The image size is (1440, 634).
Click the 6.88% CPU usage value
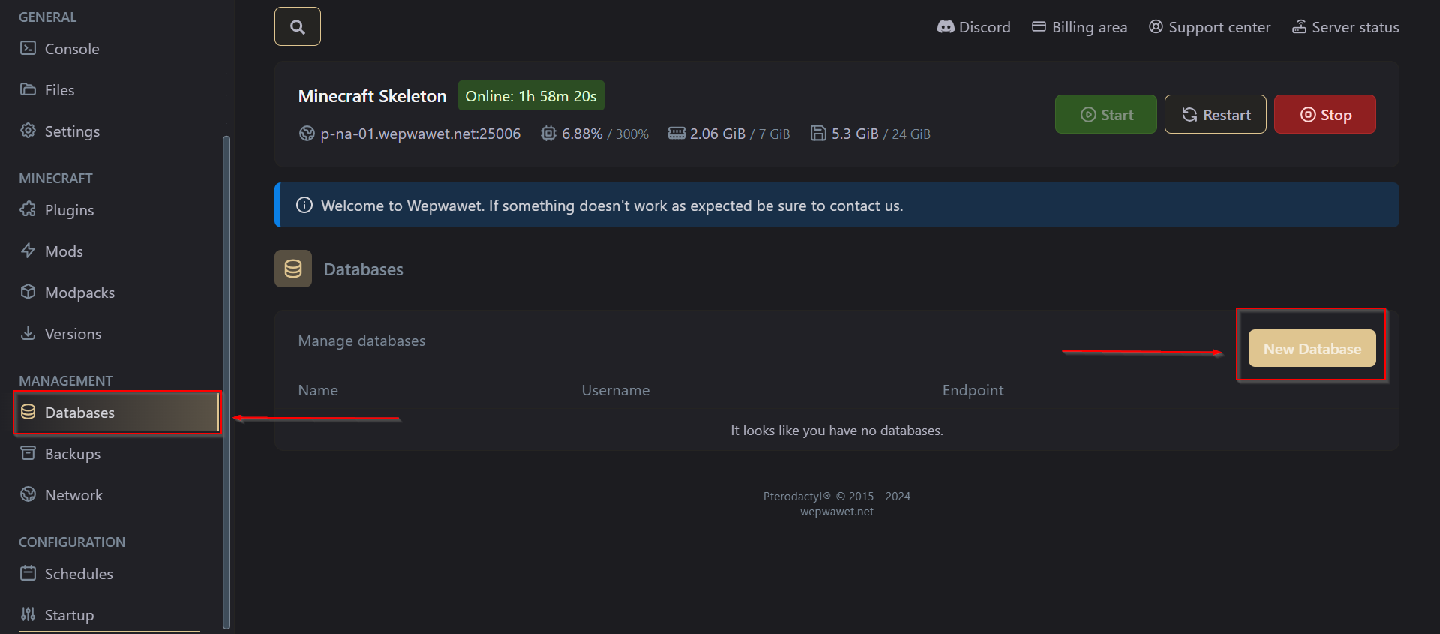pyautogui.click(x=582, y=134)
